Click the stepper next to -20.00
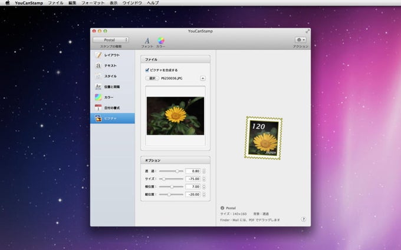Image resolution: width=401 pixels, height=250 pixels. click(x=204, y=194)
